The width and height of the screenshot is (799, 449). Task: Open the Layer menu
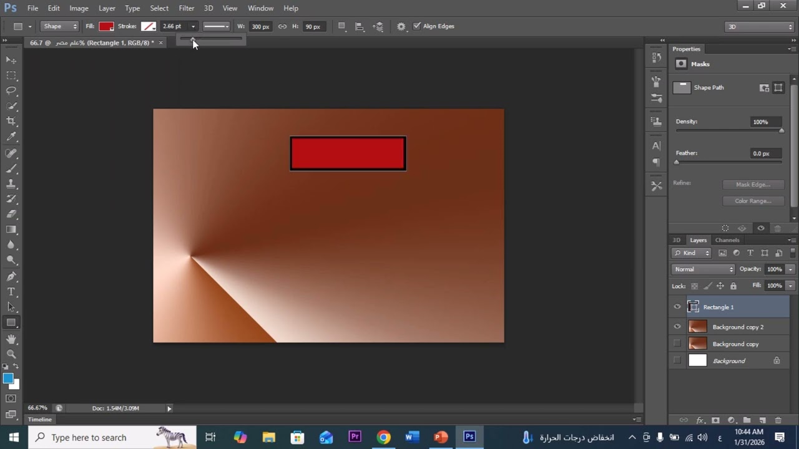[x=107, y=8]
